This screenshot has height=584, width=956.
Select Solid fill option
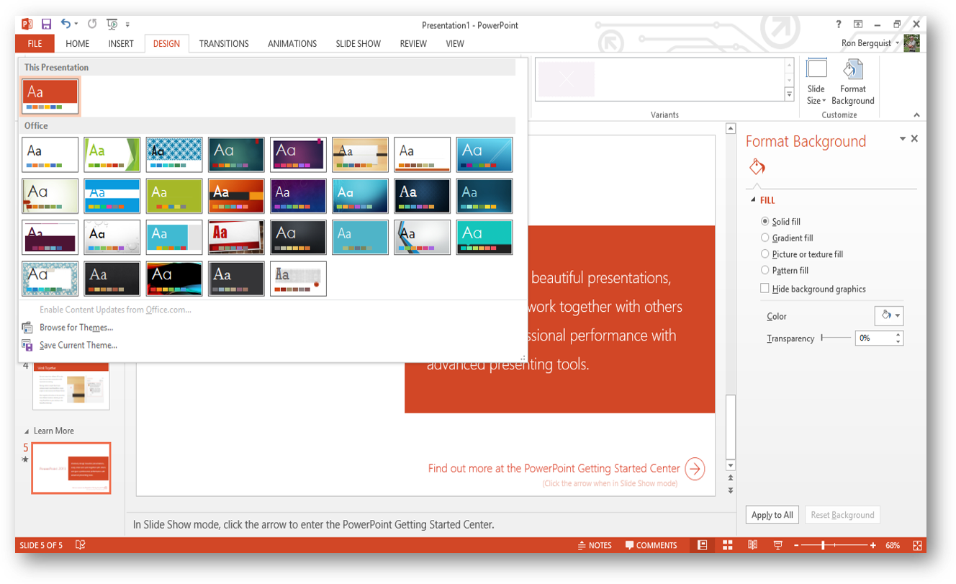780,222
